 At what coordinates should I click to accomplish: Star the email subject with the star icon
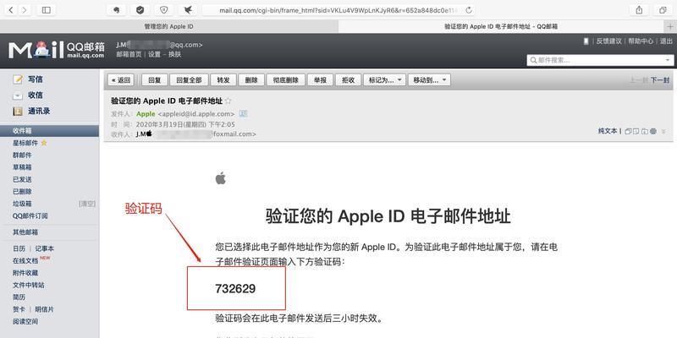pos(228,101)
